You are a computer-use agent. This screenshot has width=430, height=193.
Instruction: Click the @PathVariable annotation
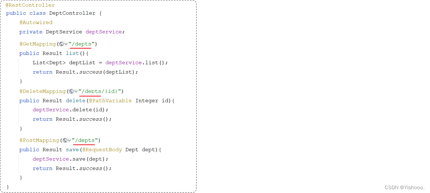click(x=110, y=101)
